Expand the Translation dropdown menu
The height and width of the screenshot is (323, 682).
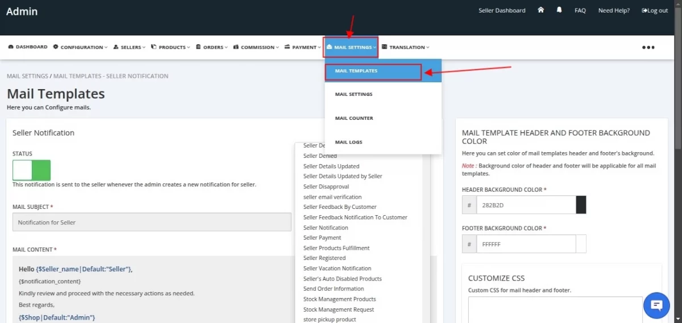[x=406, y=47]
